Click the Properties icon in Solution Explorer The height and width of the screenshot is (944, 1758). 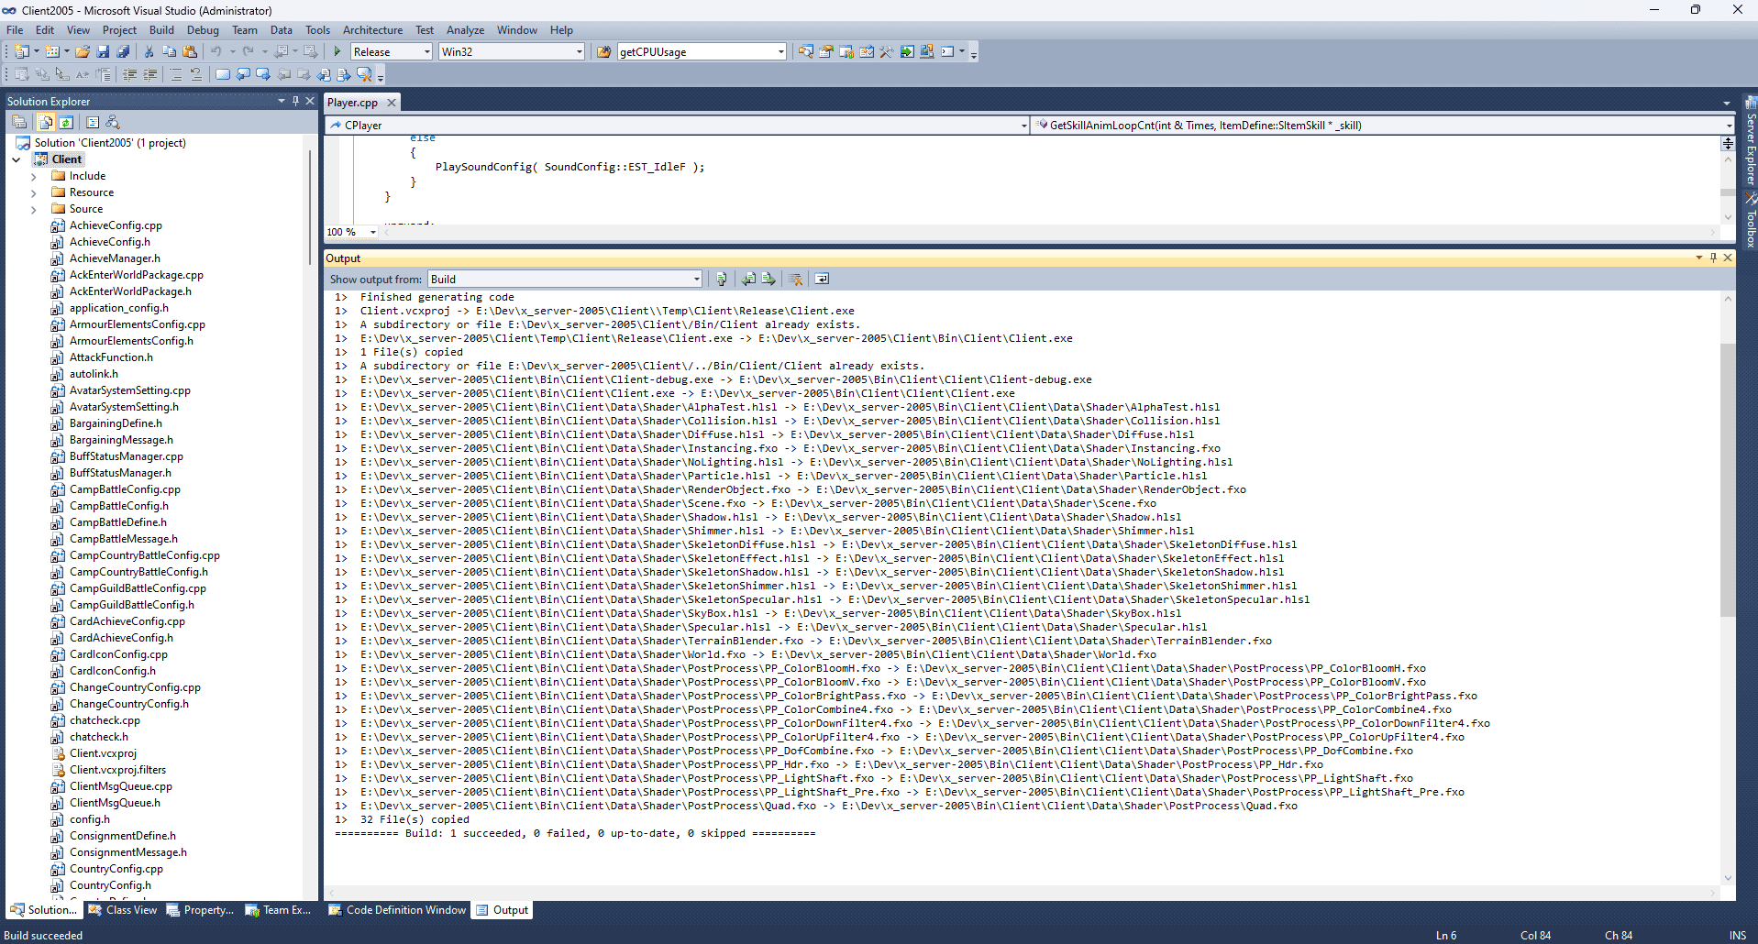point(19,122)
